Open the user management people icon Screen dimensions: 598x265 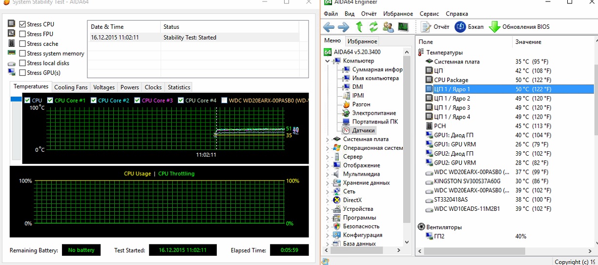[388, 26]
